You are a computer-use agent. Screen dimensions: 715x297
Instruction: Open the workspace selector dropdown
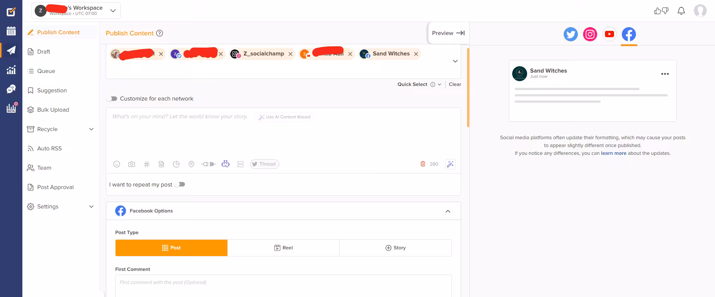point(76,11)
